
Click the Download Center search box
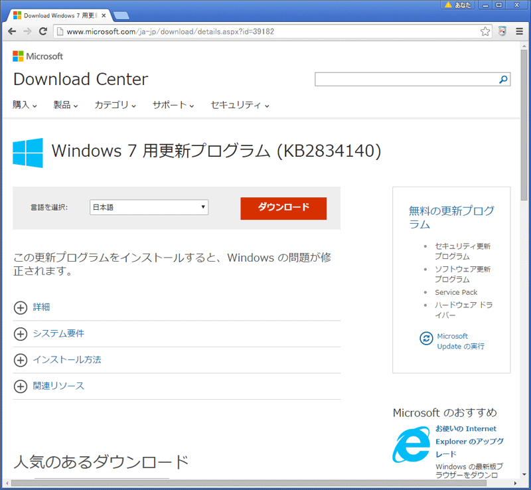click(406, 79)
